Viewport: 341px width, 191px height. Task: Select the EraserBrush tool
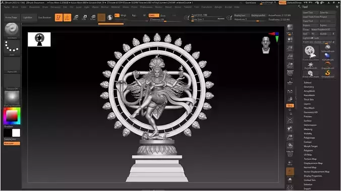pos(327,65)
